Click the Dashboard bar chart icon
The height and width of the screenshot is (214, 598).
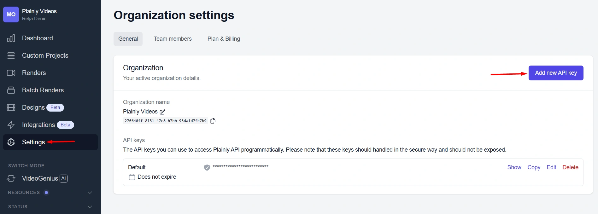11,38
